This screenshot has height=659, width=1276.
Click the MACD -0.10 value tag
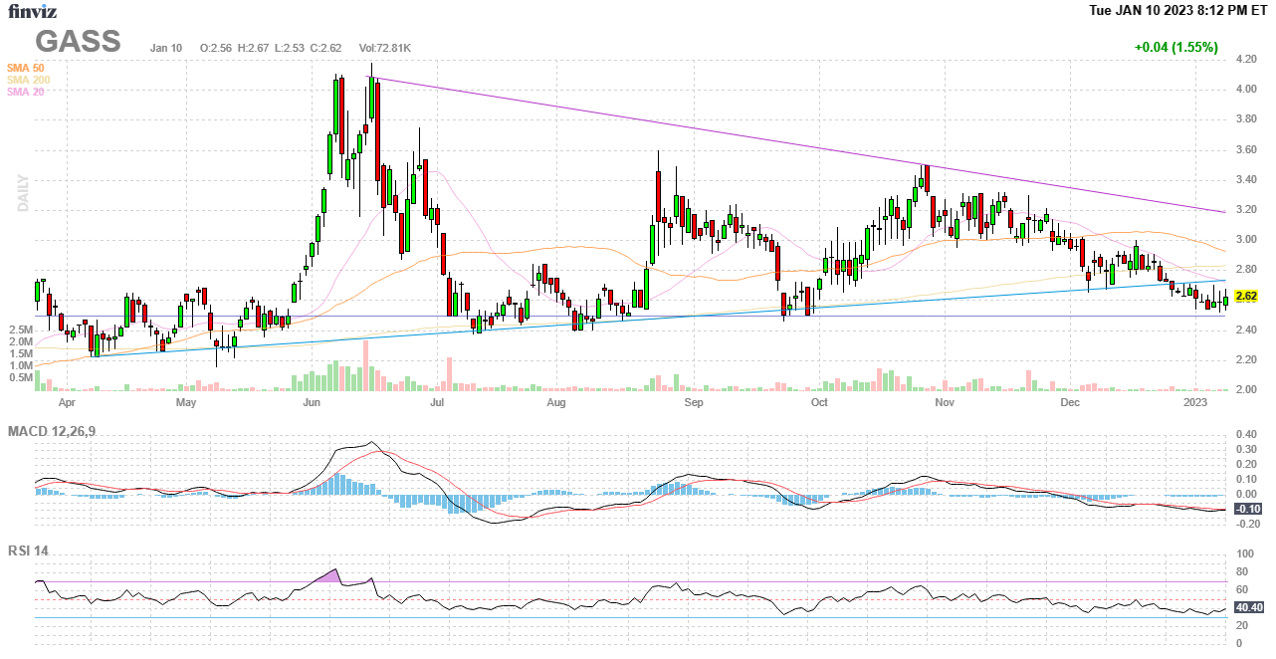point(1247,509)
